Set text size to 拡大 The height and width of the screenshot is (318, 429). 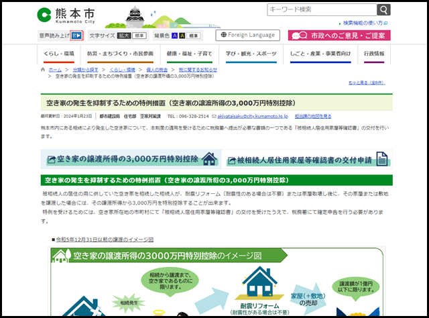pos(123,35)
